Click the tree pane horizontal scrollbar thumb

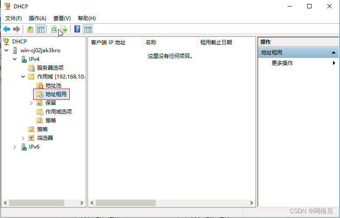click(37, 203)
